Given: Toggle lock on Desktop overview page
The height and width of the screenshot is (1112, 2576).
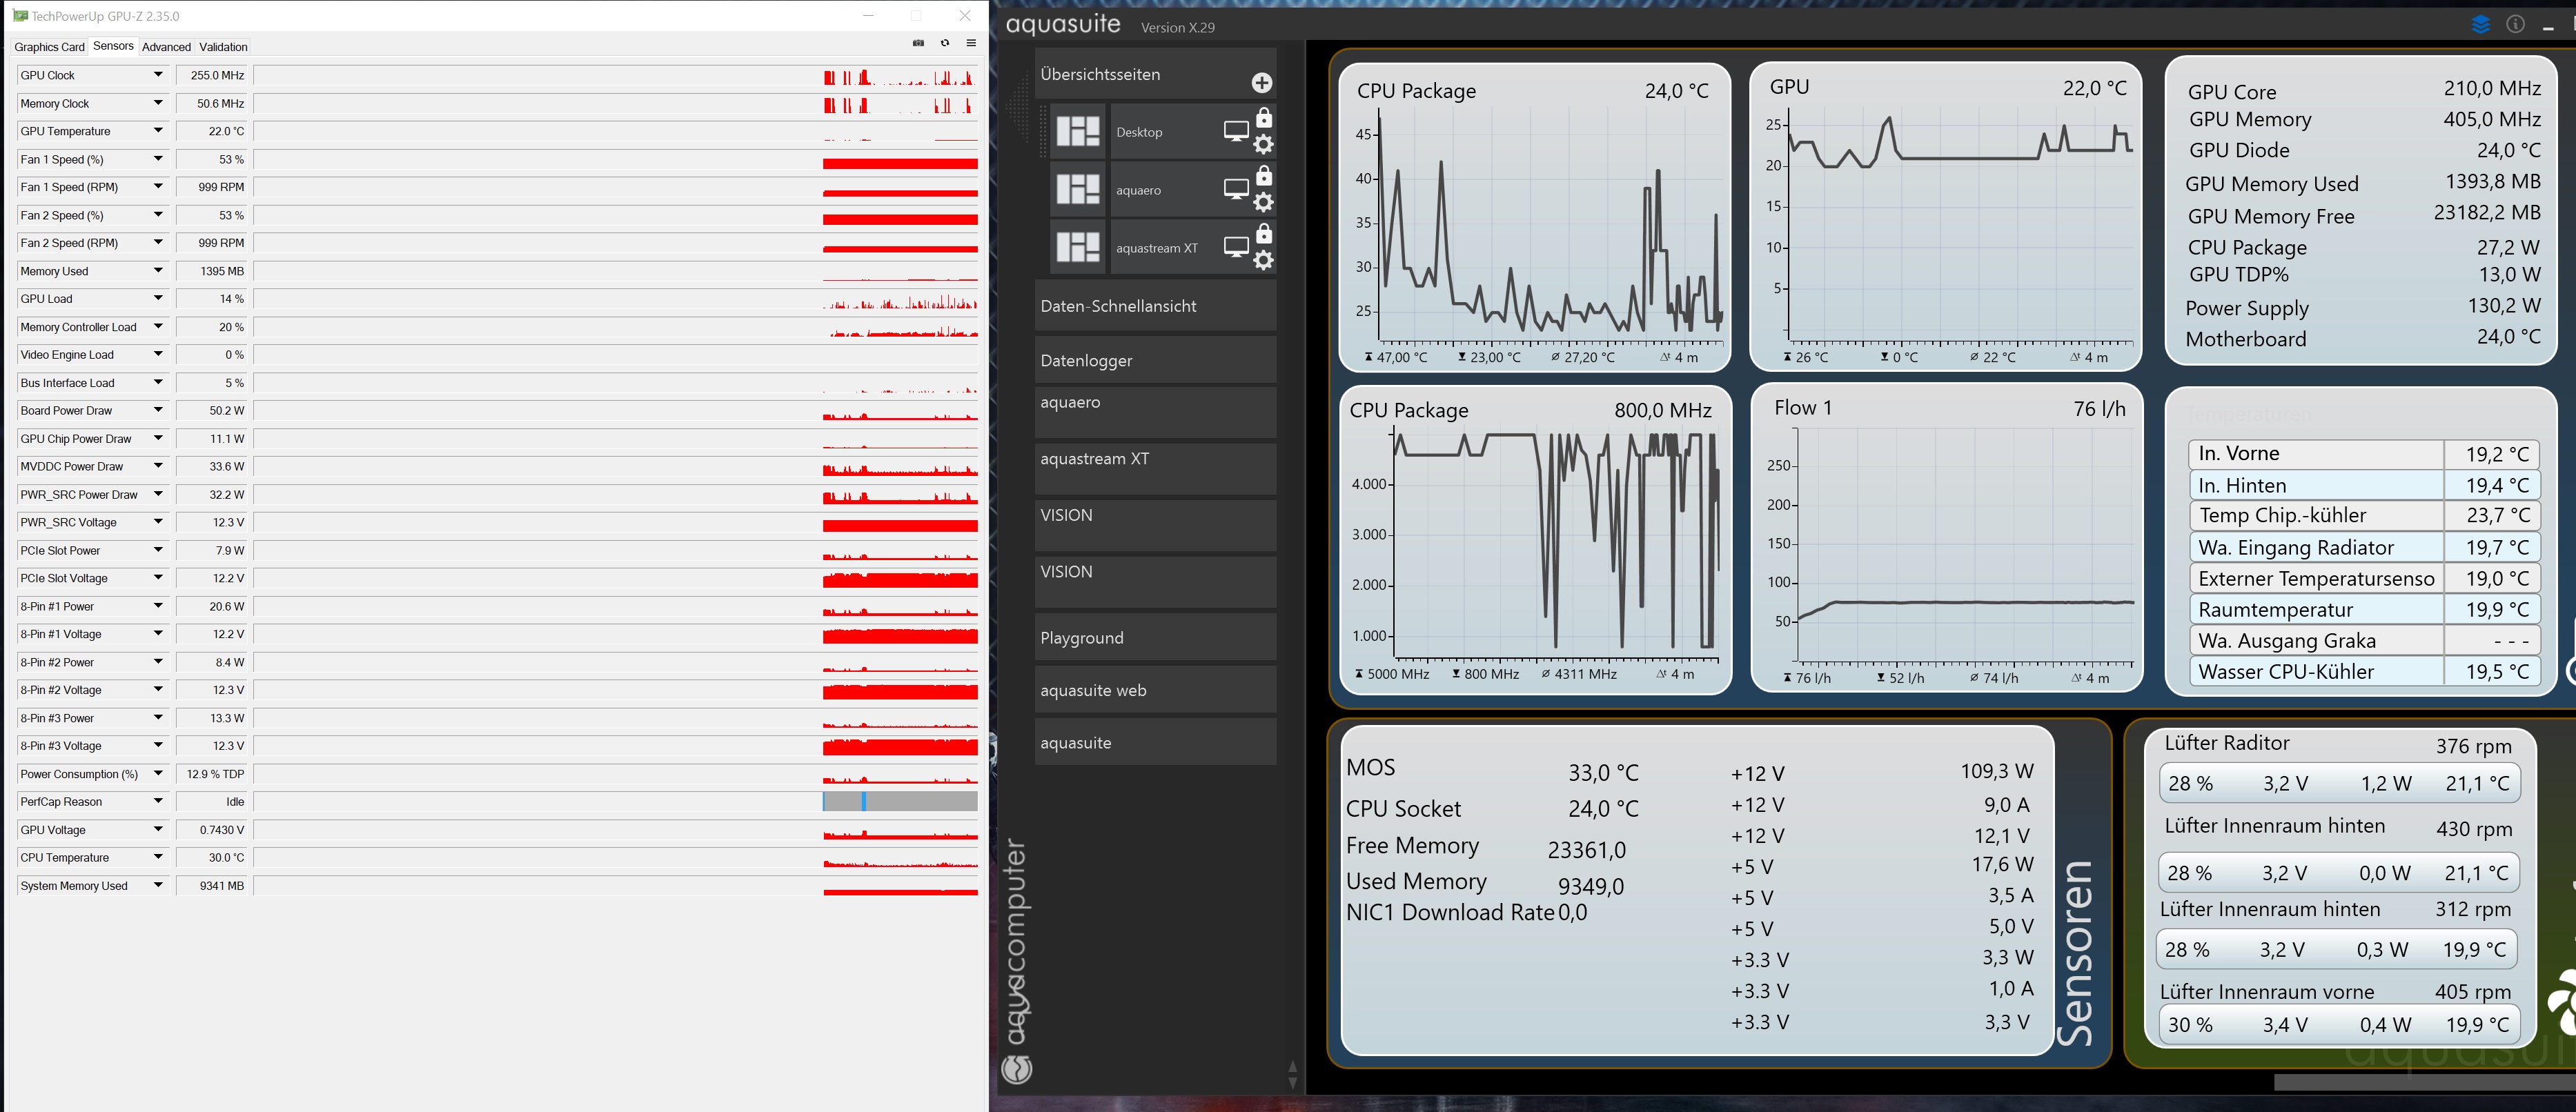Looking at the screenshot, I should click(1264, 118).
